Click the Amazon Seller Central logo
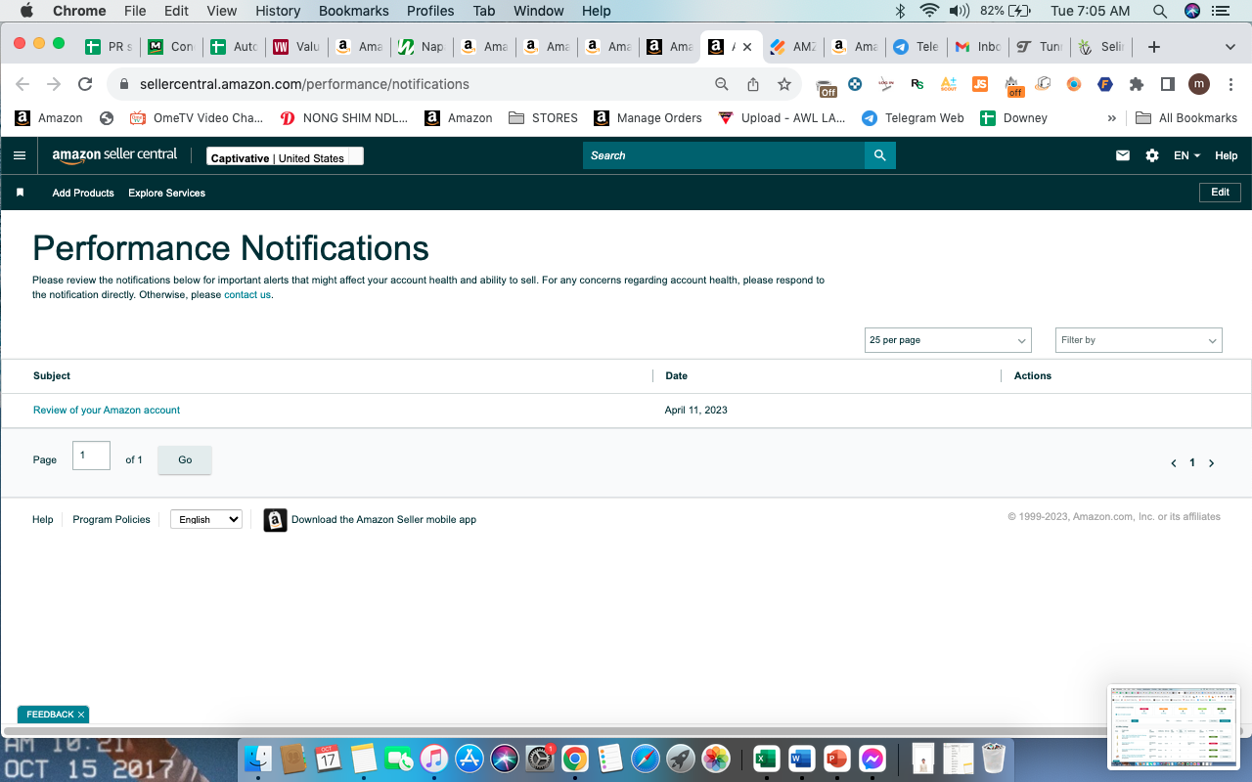Image resolution: width=1252 pixels, height=782 pixels. coord(114,155)
